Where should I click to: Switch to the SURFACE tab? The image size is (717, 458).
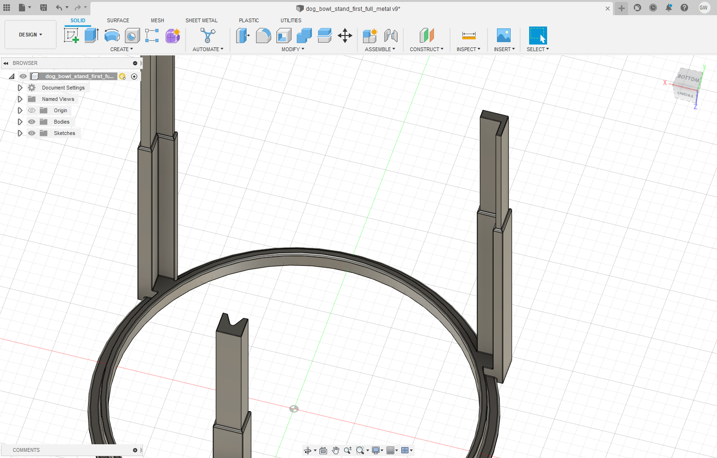coord(118,20)
